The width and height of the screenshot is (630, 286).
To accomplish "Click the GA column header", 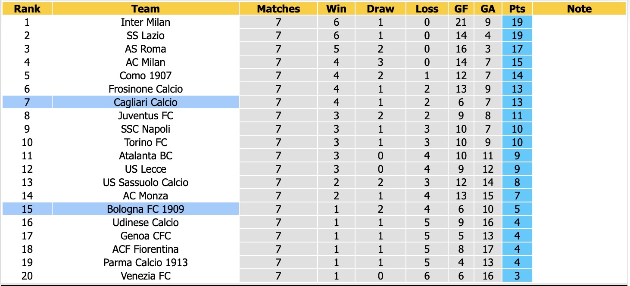I will coord(488,9).
